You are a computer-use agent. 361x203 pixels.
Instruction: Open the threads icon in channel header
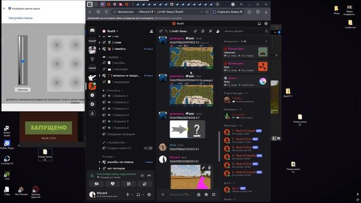click(195, 31)
